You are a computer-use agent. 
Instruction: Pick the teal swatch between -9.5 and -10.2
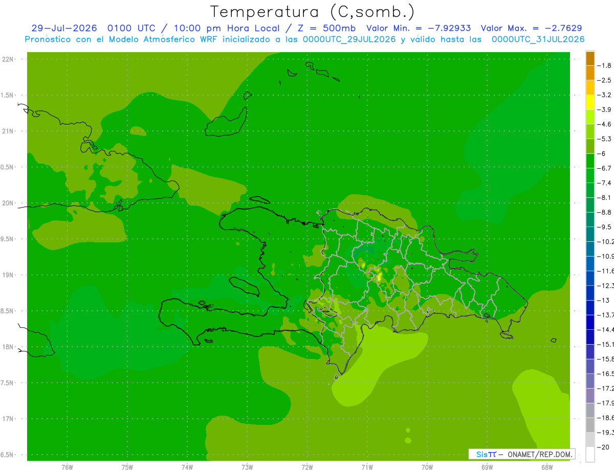pos(590,234)
